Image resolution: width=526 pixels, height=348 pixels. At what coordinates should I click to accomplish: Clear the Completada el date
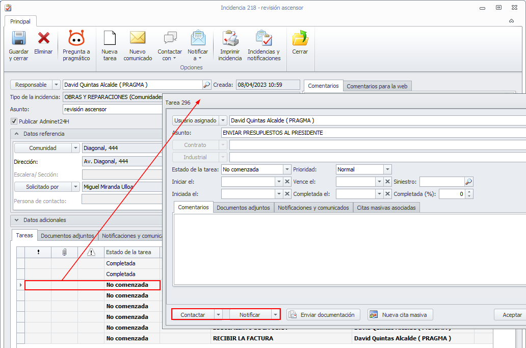point(387,194)
